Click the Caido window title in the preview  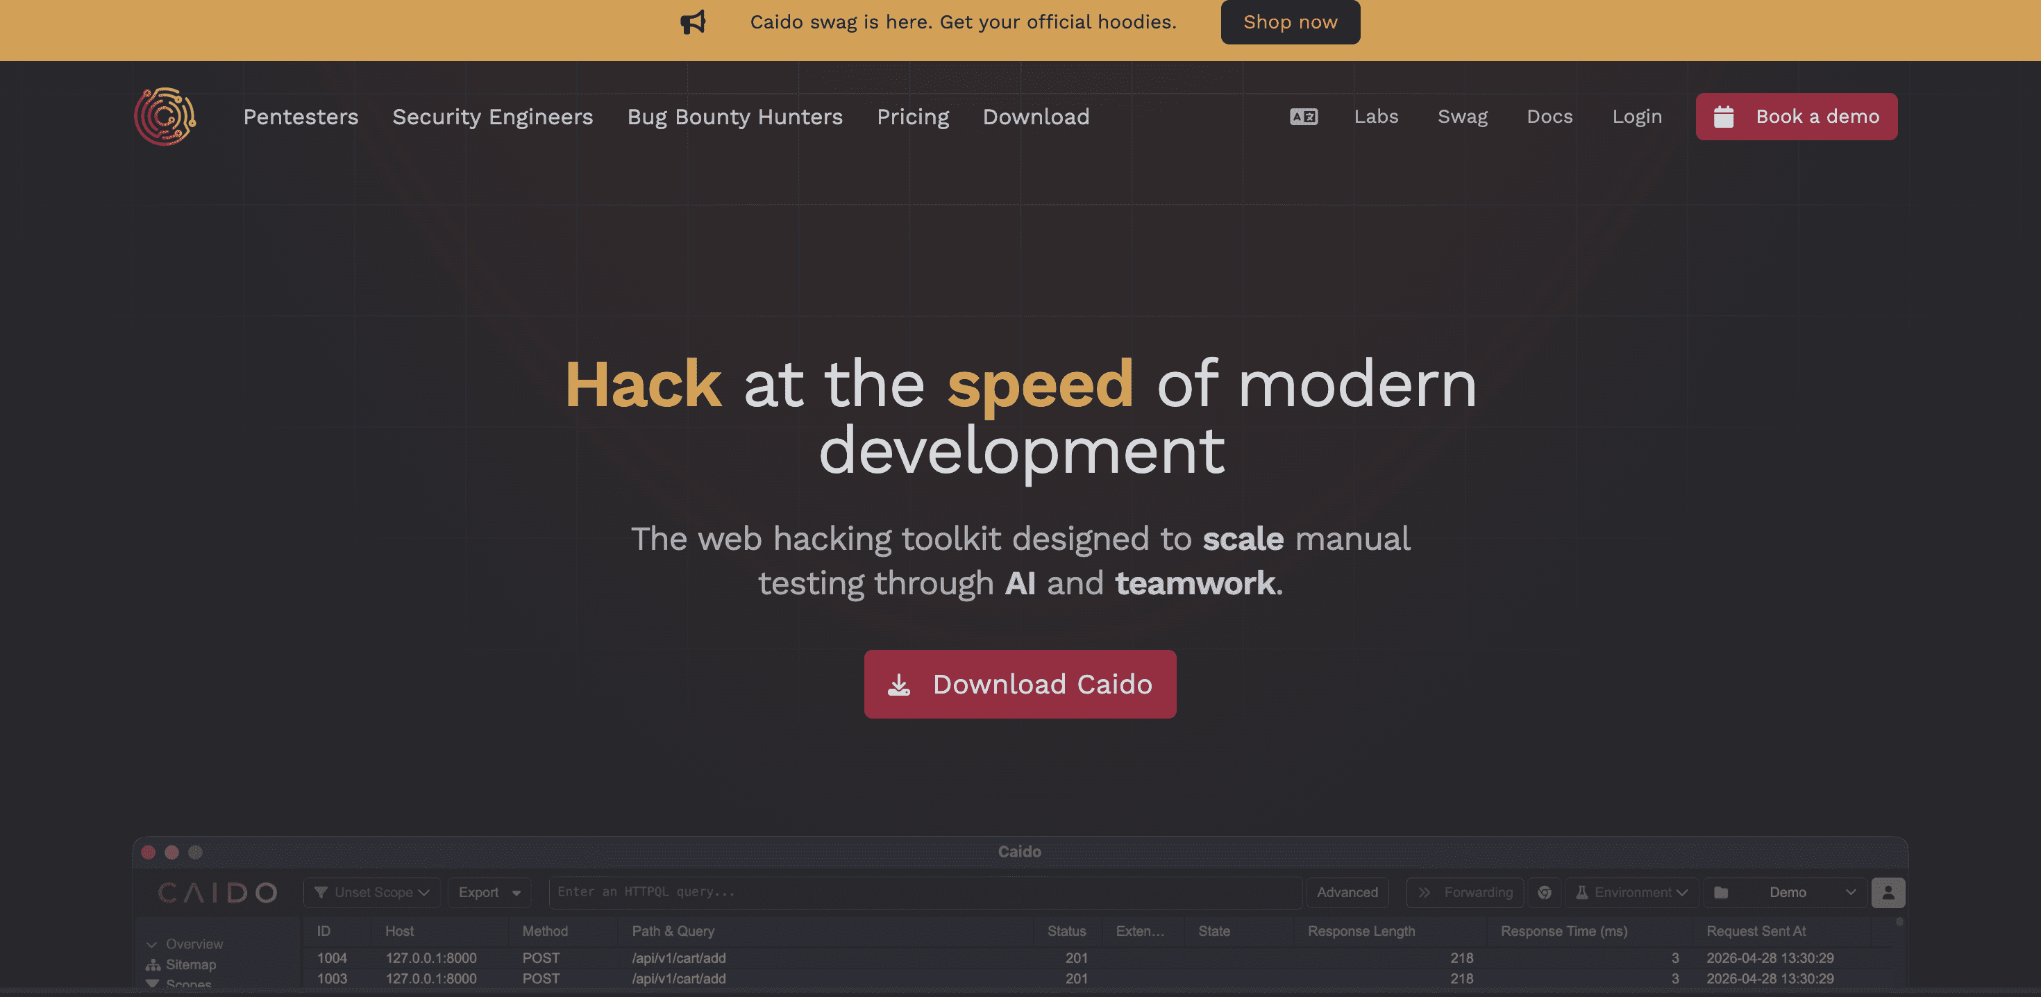point(1020,852)
